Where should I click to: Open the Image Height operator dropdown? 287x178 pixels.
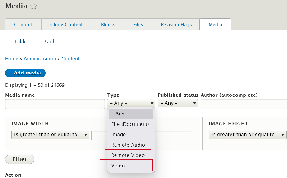pyautogui.click(x=247, y=135)
